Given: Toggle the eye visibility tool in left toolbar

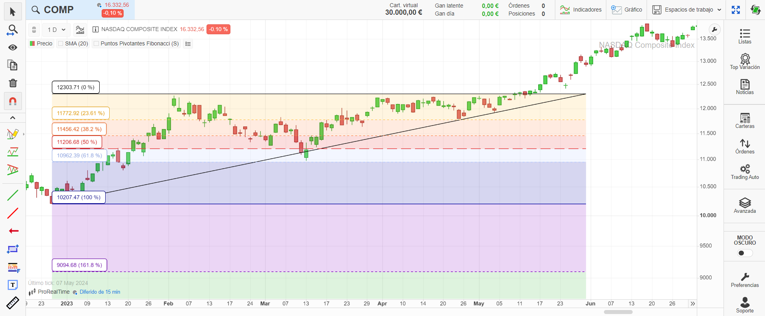Looking at the screenshot, I should point(13,47).
